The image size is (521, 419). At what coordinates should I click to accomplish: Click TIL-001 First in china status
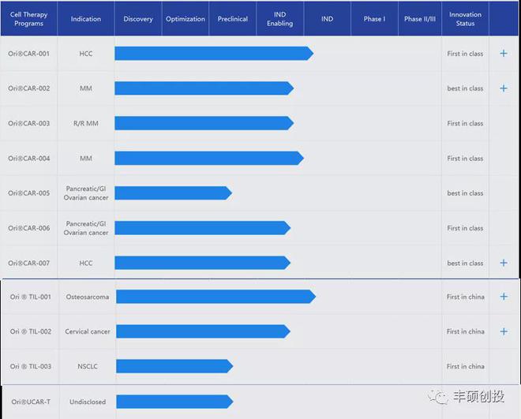[466, 297]
